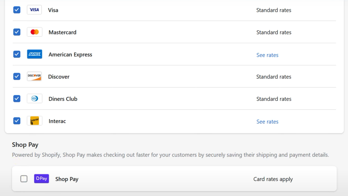Click the Visa card logo icon
The height and width of the screenshot is (196, 348).
[x=35, y=10]
